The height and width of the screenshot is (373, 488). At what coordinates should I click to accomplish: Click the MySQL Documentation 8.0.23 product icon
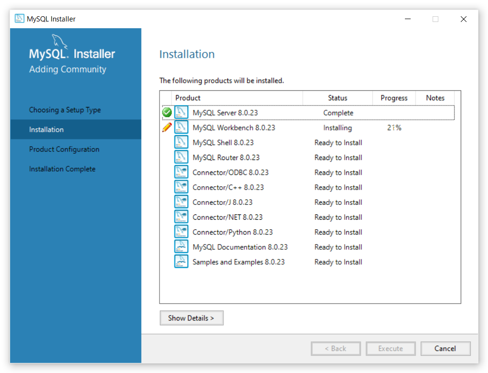pyautogui.click(x=181, y=247)
